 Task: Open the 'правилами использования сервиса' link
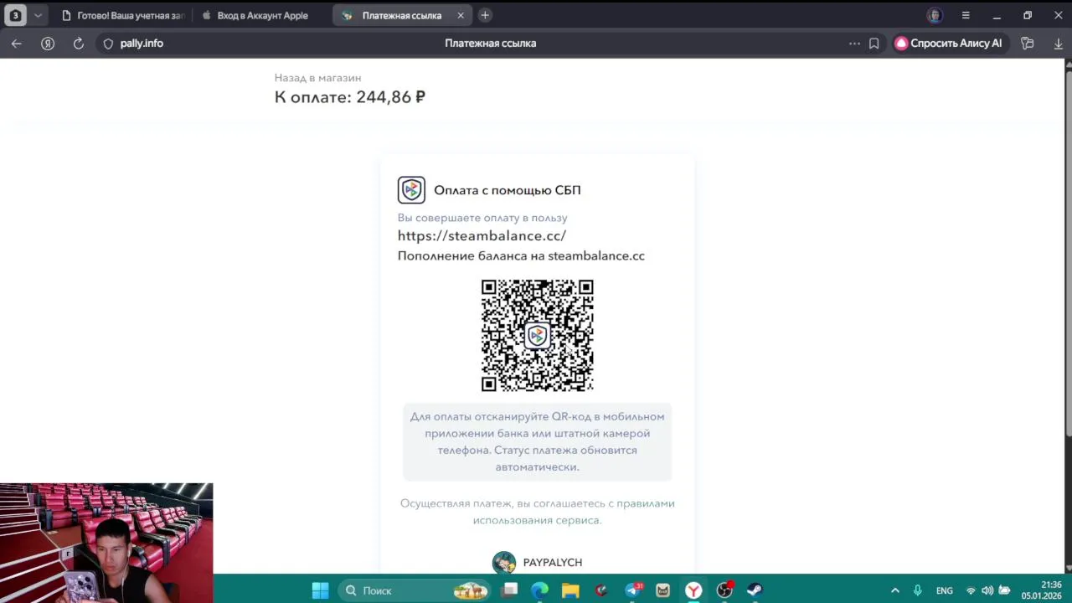574,512
